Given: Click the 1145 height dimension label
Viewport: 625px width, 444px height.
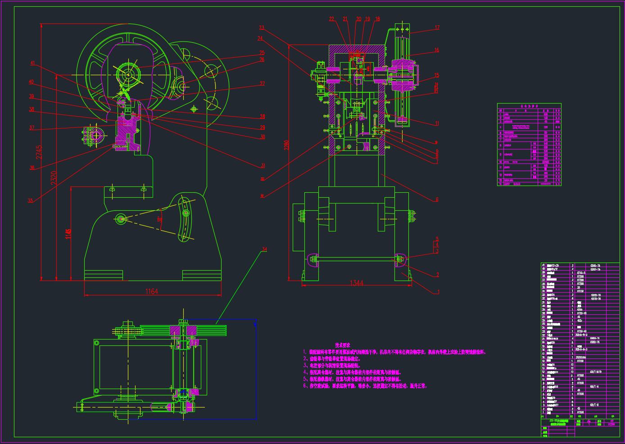Looking at the screenshot, I should coord(68,234).
